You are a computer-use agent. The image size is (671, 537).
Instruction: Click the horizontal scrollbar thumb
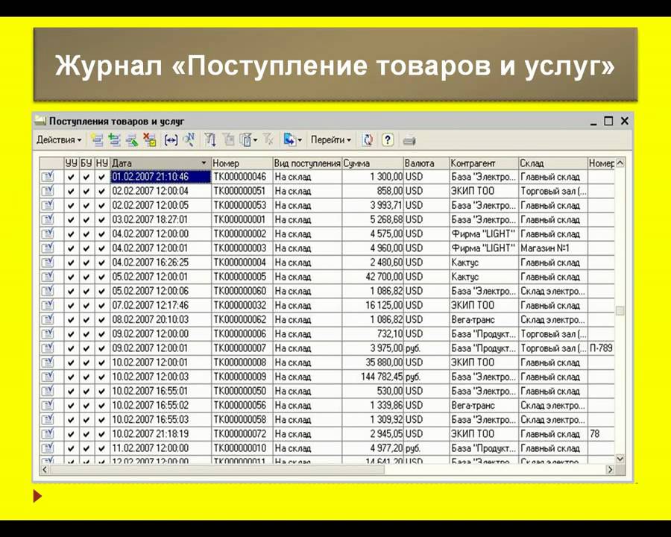(x=217, y=469)
